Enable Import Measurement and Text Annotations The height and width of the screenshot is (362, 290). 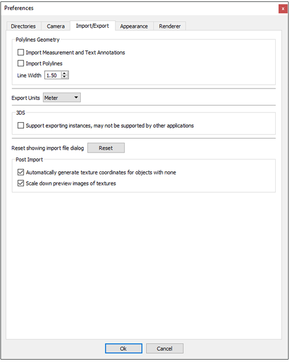click(21, 52)
